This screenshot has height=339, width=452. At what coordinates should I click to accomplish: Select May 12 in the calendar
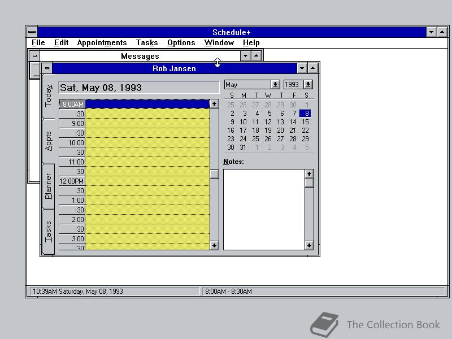268,122
